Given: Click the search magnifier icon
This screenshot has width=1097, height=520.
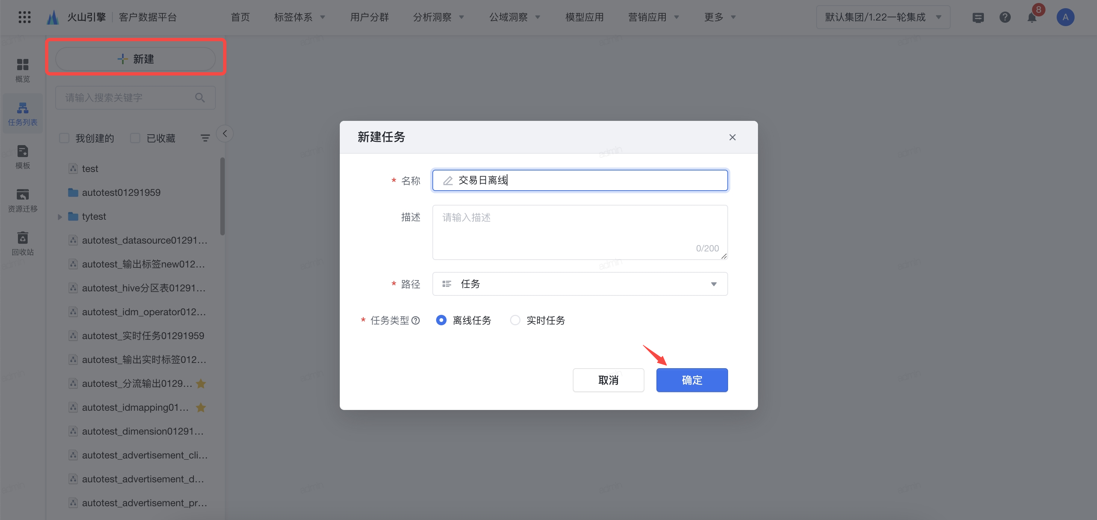Looking at the screenshot, I should pos(200,97).
